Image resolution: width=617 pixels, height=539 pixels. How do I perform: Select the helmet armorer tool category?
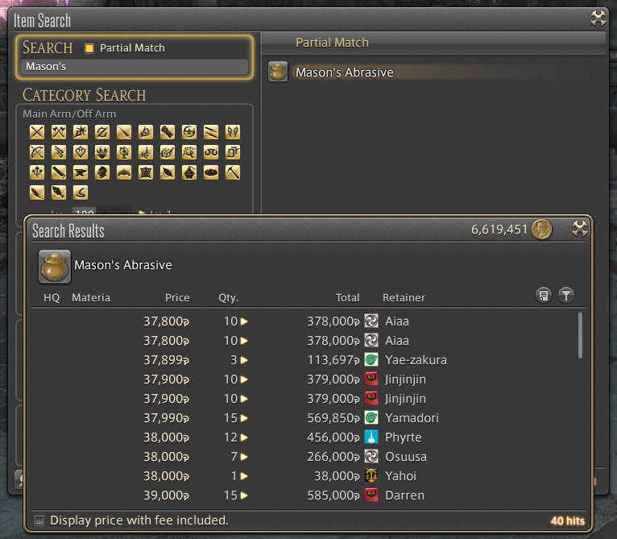(x=102, y=172)
